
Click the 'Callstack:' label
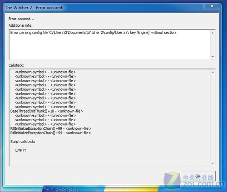16,65
